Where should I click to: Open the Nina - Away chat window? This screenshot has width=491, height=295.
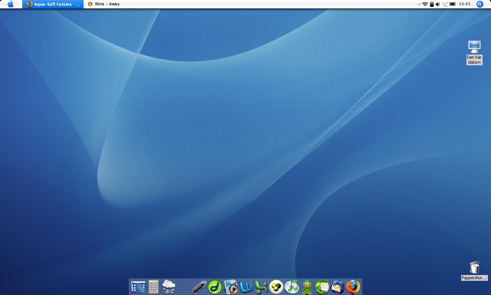(104, 4)
